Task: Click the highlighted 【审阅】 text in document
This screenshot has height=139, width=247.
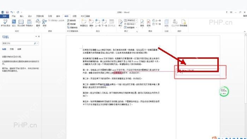Action: pyautogui.click(x=118, y=73)
